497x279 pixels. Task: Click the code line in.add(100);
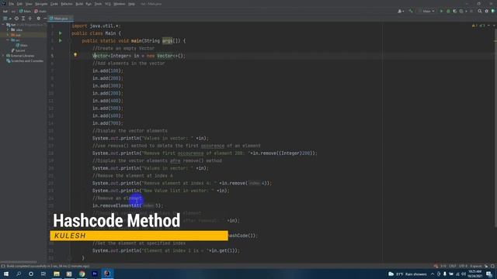coord(107,71)
